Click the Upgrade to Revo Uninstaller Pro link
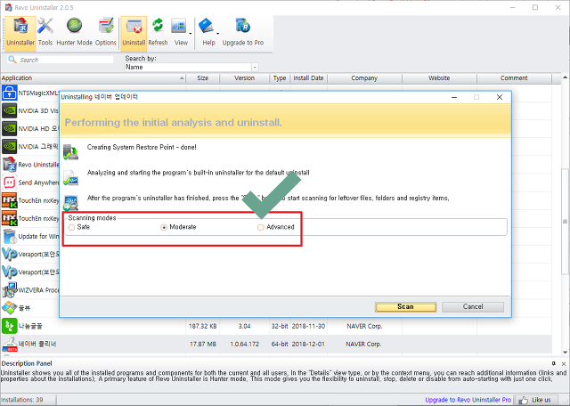 pos(468,400)
